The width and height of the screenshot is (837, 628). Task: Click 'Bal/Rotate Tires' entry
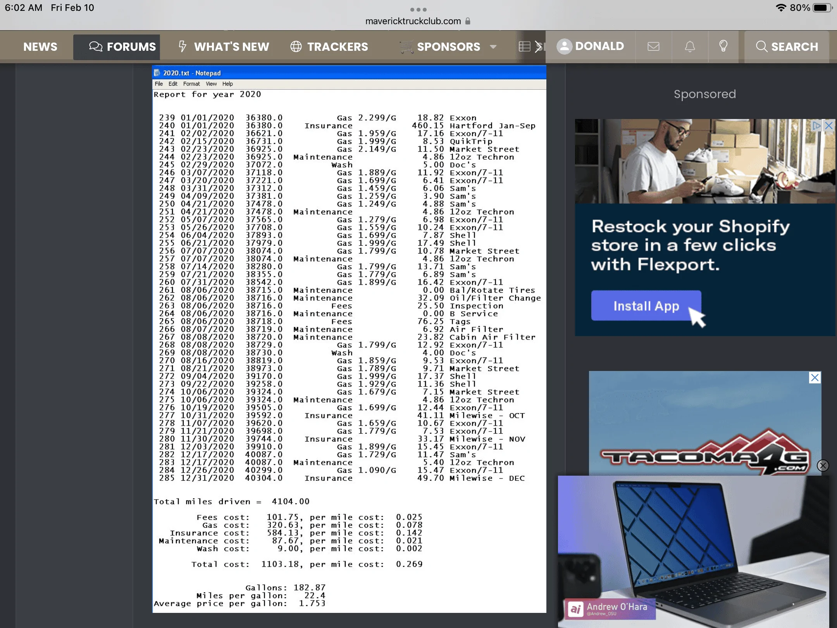click(492, 290)
